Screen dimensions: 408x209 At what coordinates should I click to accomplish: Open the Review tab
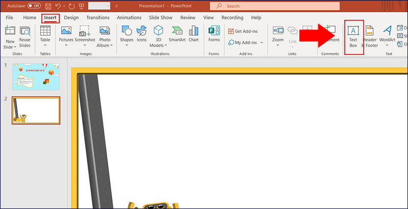coord(188,18)
